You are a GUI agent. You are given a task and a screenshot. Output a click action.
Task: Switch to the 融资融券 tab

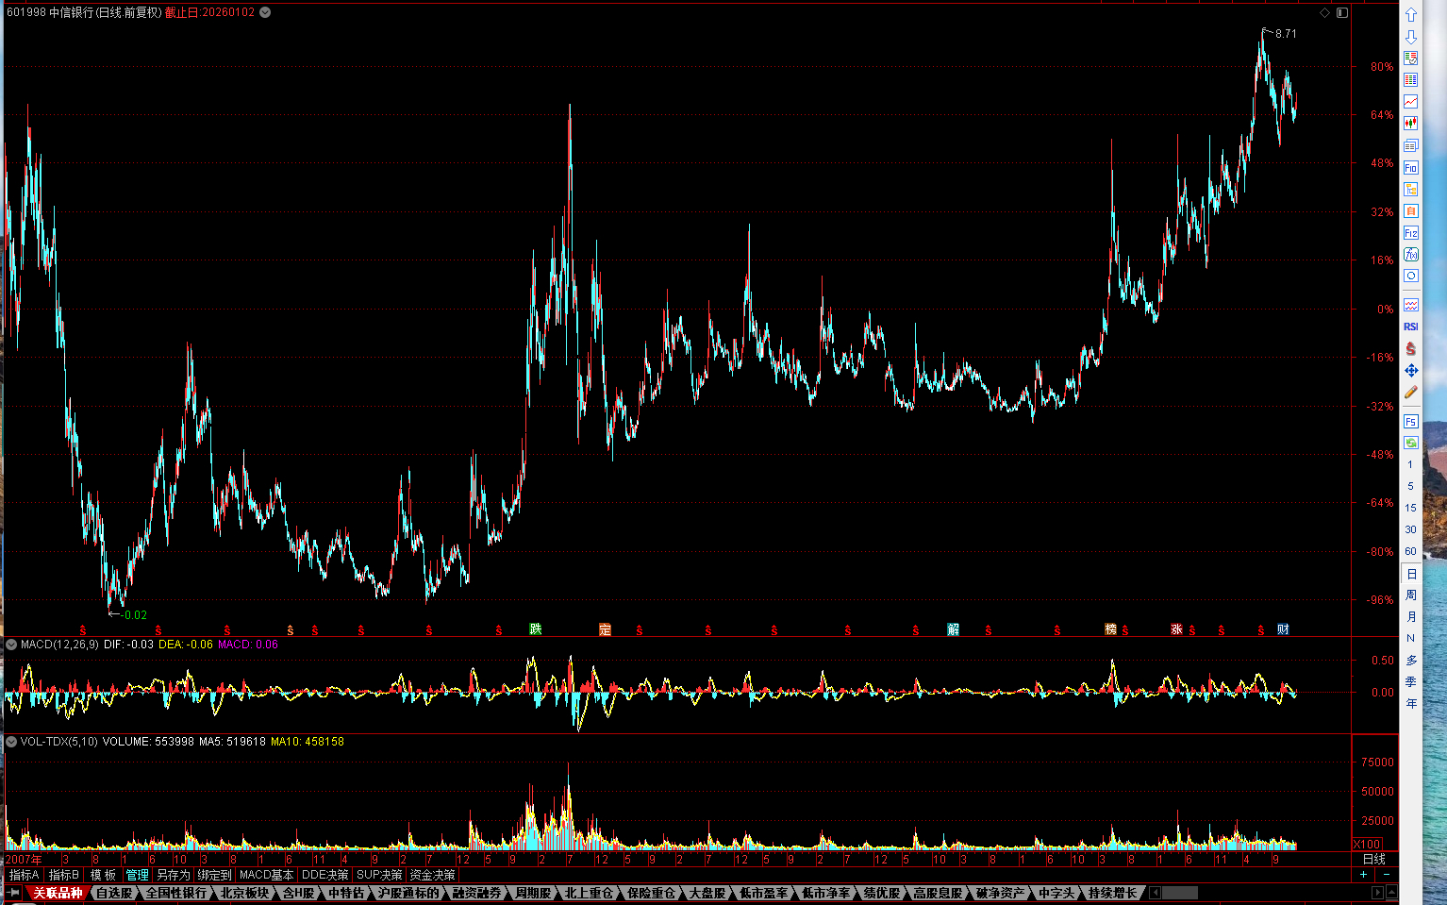tap(476, 893)
